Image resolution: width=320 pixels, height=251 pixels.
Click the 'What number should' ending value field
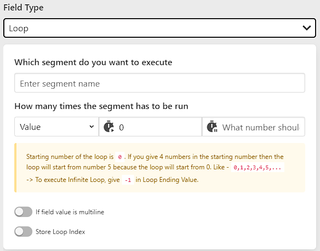[254, 127]
